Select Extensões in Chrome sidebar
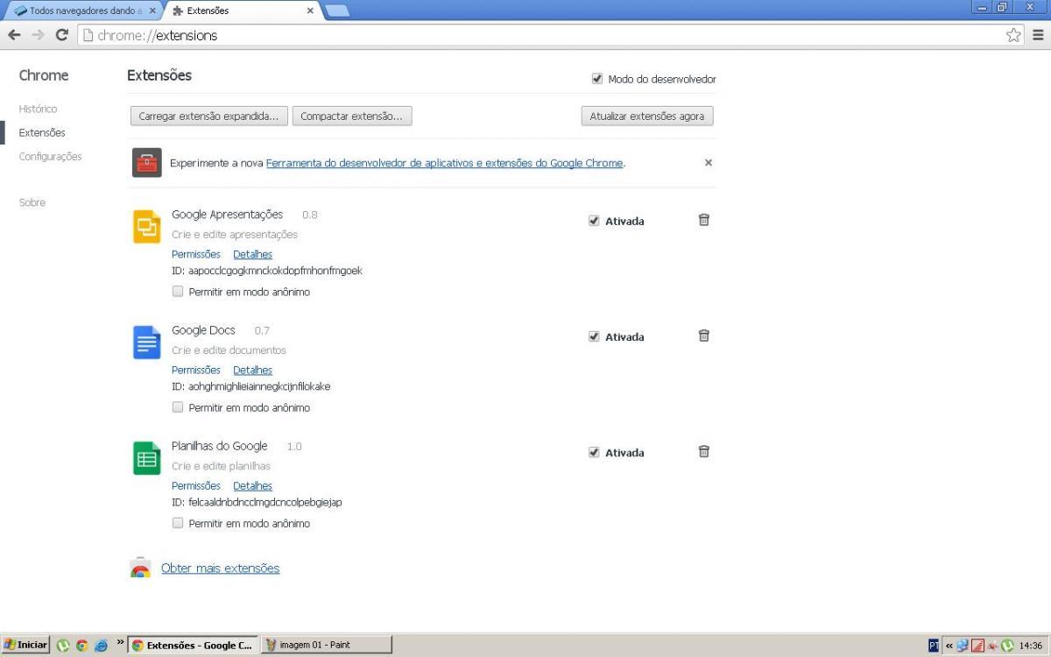Image resolution: width=1051 pixels, height=657 pixels. pyautogui.click(x=42, y=132)
